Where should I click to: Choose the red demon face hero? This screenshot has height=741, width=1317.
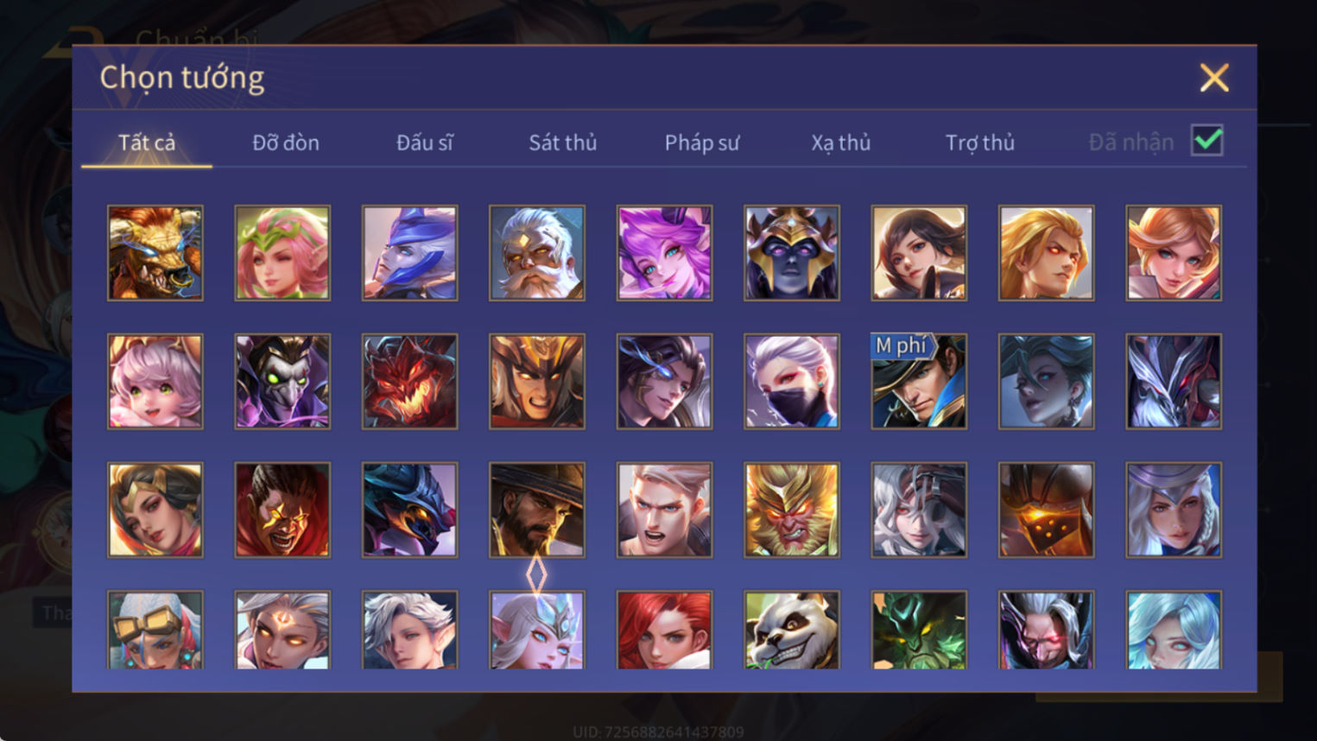pos(409,382)
